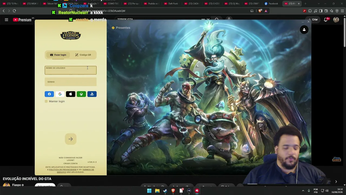Go back in the browser
The image size is (346, 195).
coord(4,11)
